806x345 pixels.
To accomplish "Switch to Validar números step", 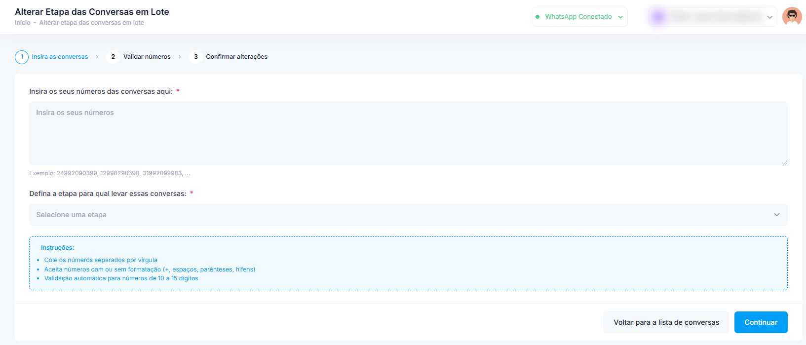I will pos(147,57).
